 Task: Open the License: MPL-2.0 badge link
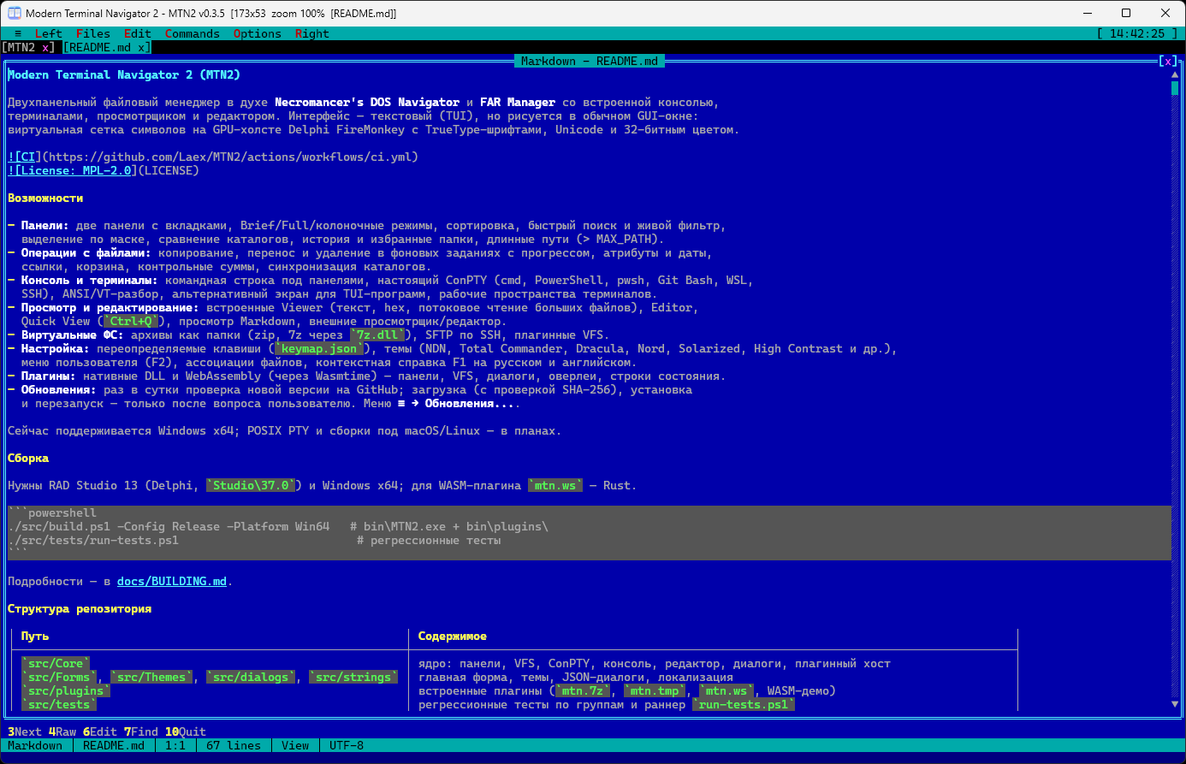[73, 170]
